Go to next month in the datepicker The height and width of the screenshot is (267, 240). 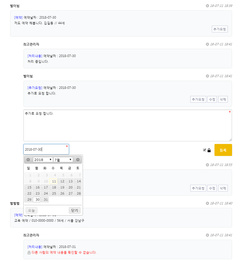(78, 160)
